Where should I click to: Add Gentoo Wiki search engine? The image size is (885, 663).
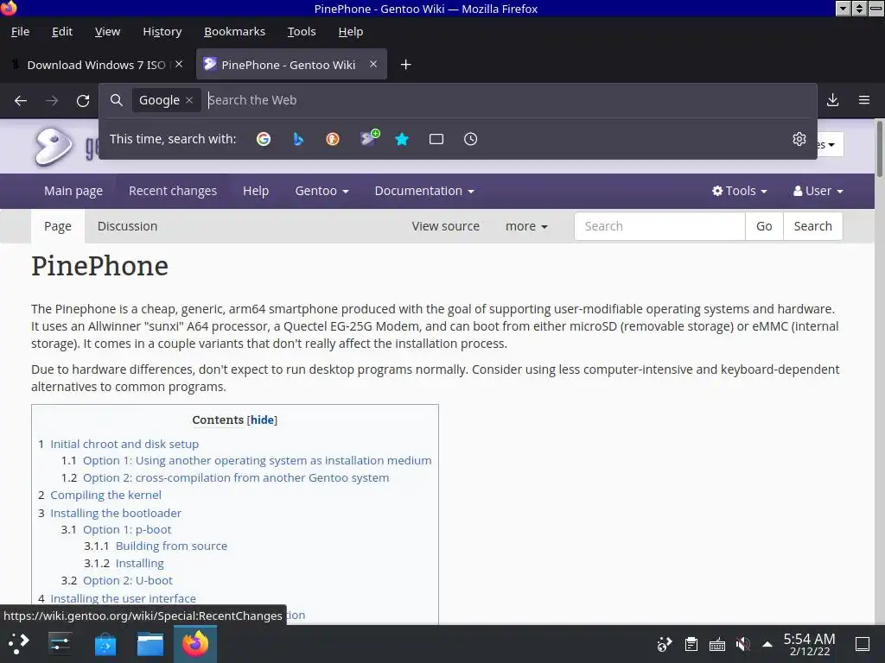369,138
